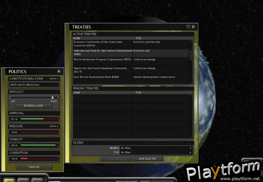Sort Pending Treaties by NAME column
Viewport: 263px width, 182px height.
coord(77,93)
